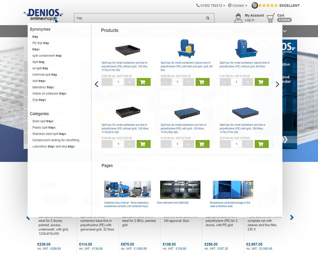Click the £2,967.00 parts cleaner price
This screenshot has width=318, height=256.
click(x=254, y=244)
